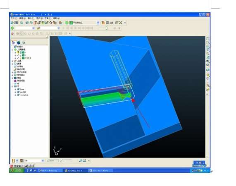Click the simulation speed slider
Screen dimensions: 236x186
point(102,28)
